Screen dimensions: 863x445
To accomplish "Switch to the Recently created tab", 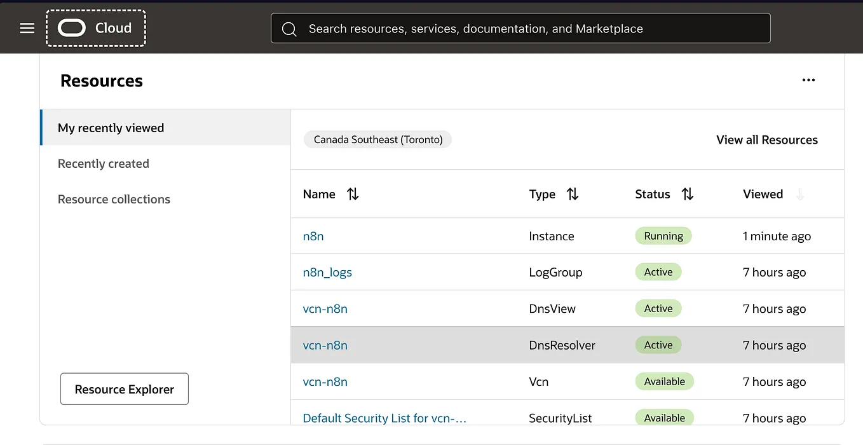I will pos(103,163).
